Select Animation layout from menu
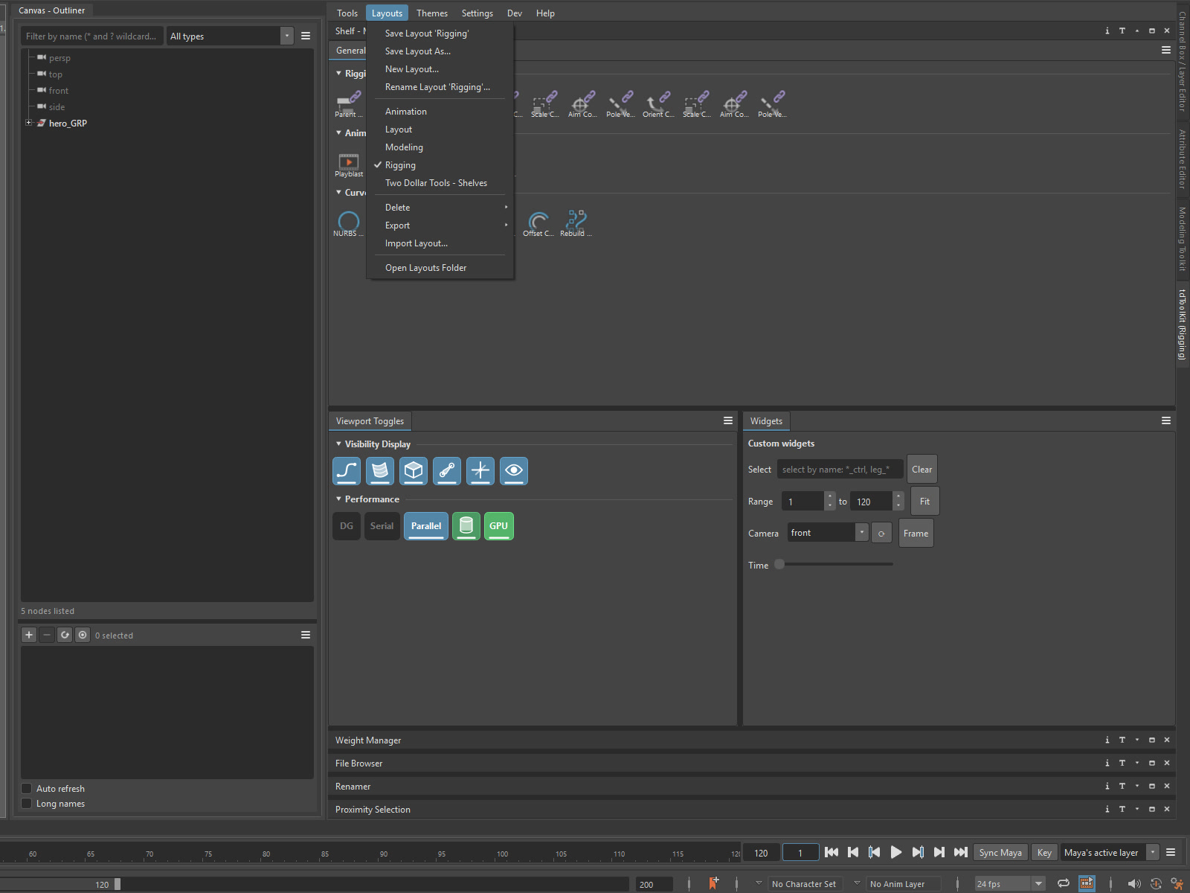Viewport: 1190px width, 893px height. click(406, 112)
